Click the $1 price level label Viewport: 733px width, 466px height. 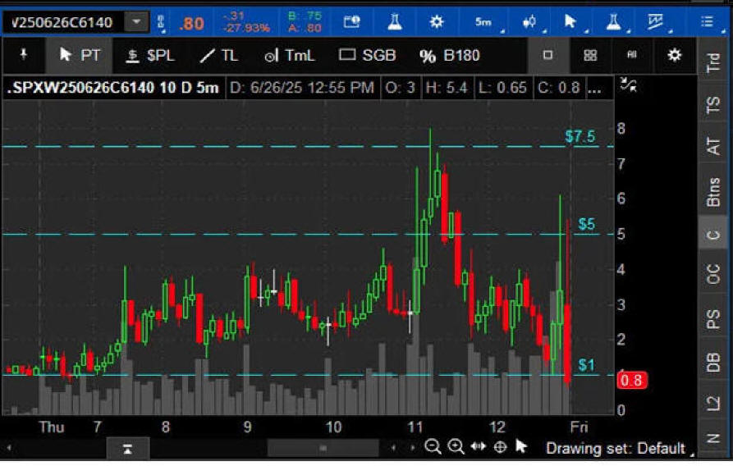coord(586,364)
